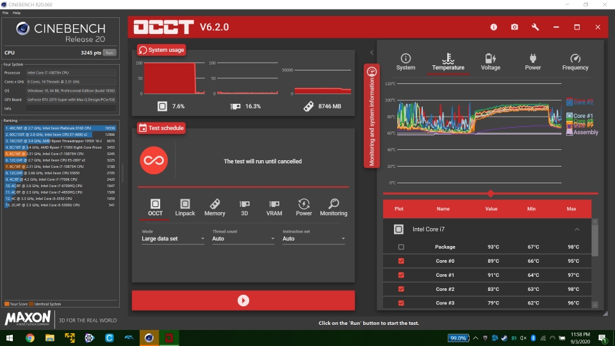615x346 pixels.
Task: Select ranking entry AMD Ryzen Threadripper 1950X
Action: tap(60, 141)
